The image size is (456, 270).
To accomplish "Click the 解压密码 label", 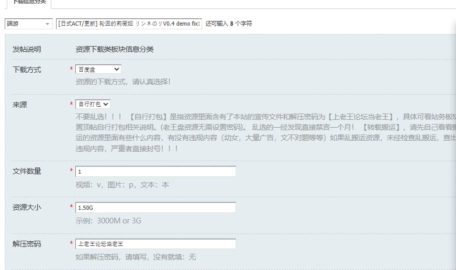I will (x=27, y=244).
